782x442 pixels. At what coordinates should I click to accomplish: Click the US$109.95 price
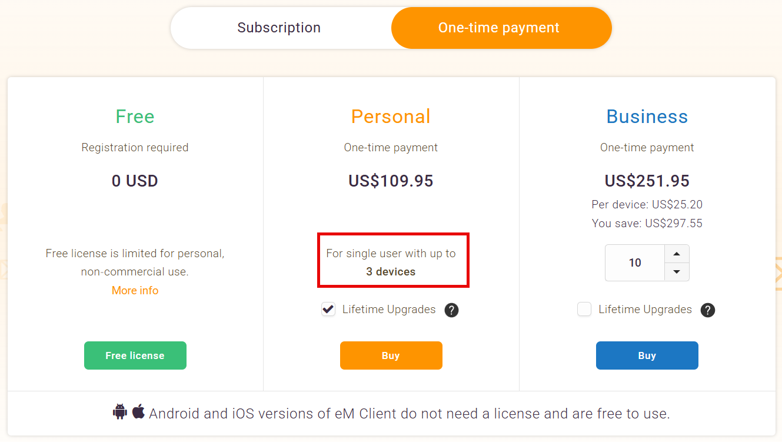coord(391,181)
